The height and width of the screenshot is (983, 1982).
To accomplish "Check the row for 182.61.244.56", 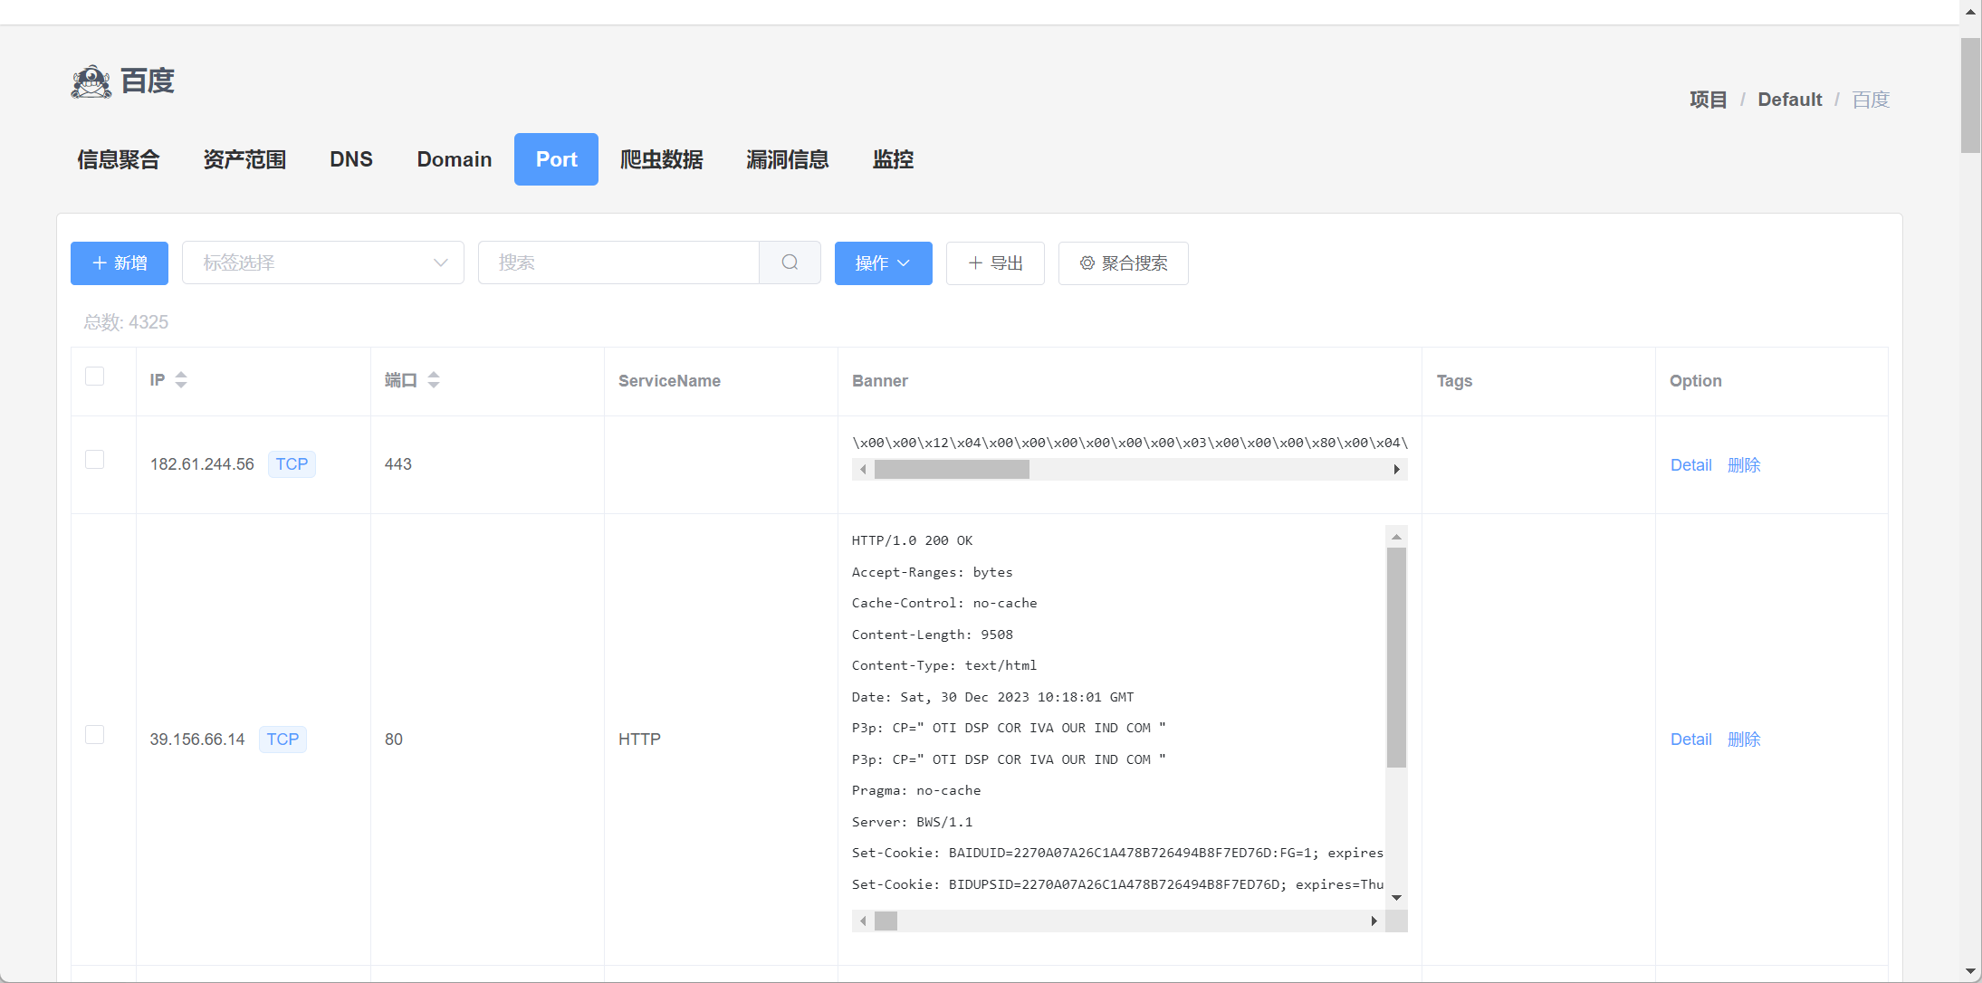I will [x=94, y=459].
